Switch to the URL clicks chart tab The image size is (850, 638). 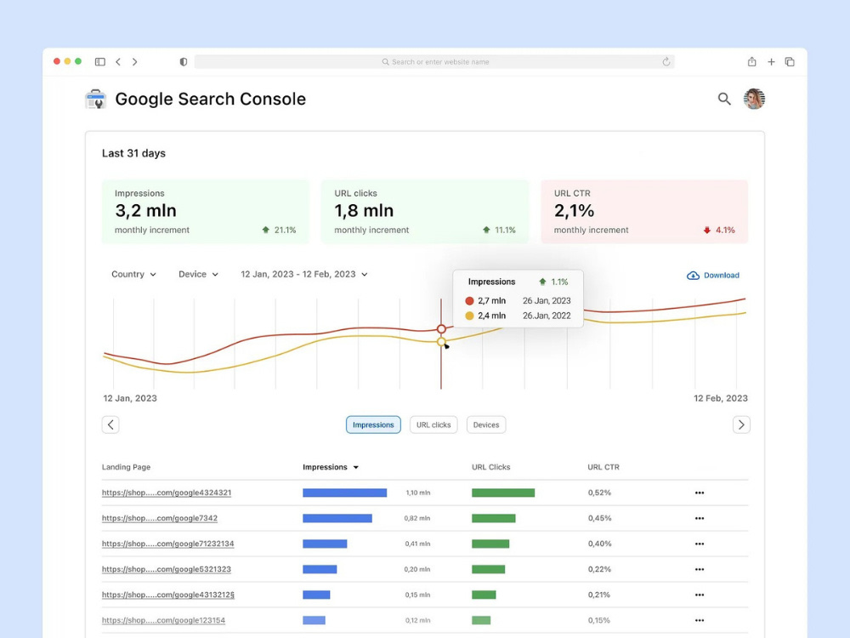(433, 424)
